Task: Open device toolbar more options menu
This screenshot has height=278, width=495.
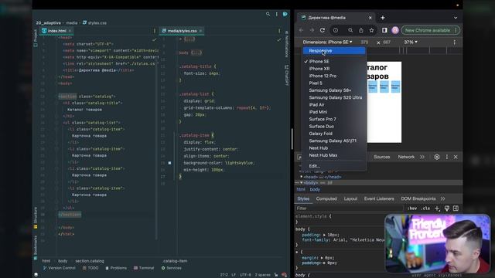Action: 454,42
